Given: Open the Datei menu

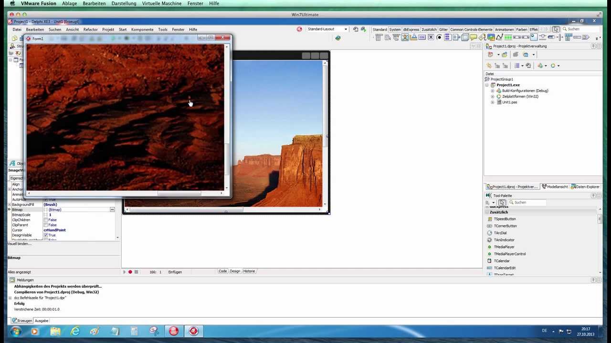Looking at the screenshot, I should pyautogui.click(x=17, y=30).
